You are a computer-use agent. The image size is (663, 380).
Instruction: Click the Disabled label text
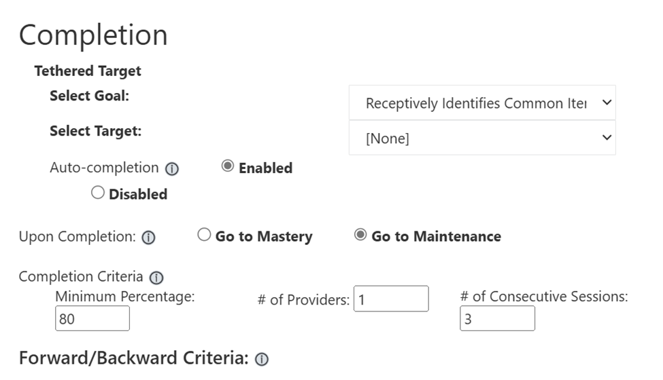point(138,194)
